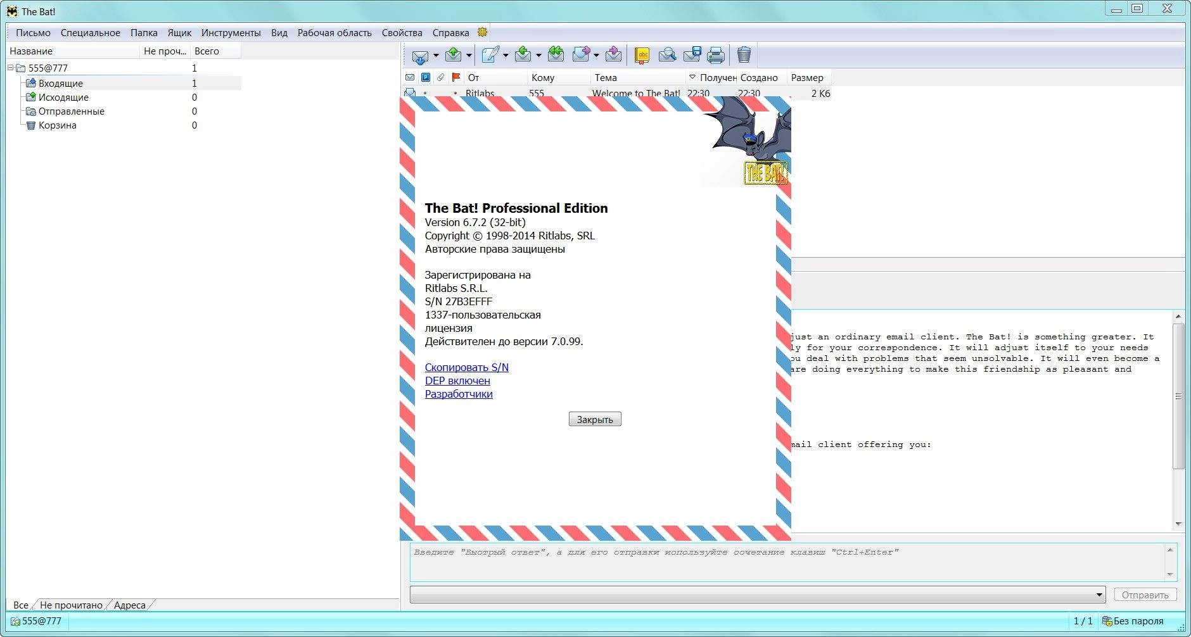Open the Письмо menu
Viewport: 1191px width, 637px height.
(33, 33)
